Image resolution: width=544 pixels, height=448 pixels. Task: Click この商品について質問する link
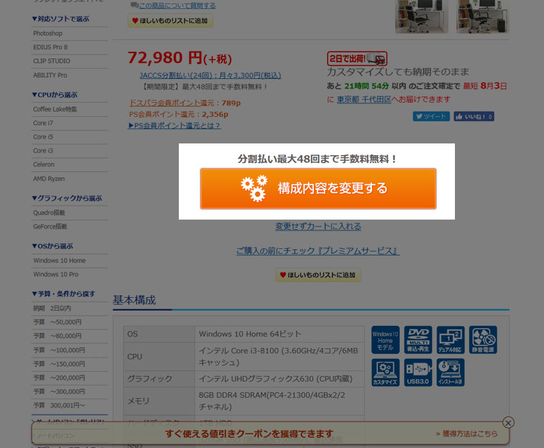pyautogui.click(x=177, y=5)
